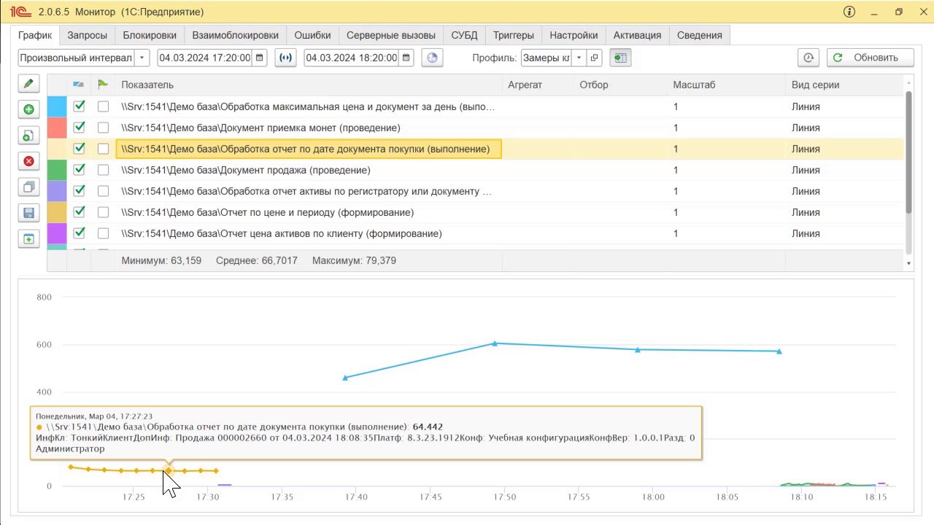This screenshot has width=934, height=525.
Task: Click the auto-refresh clock icon
Action: pyautogui.click(x=808, y=58)
